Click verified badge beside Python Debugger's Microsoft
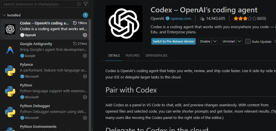Screen dimensions: 276x131 point(22,117)
